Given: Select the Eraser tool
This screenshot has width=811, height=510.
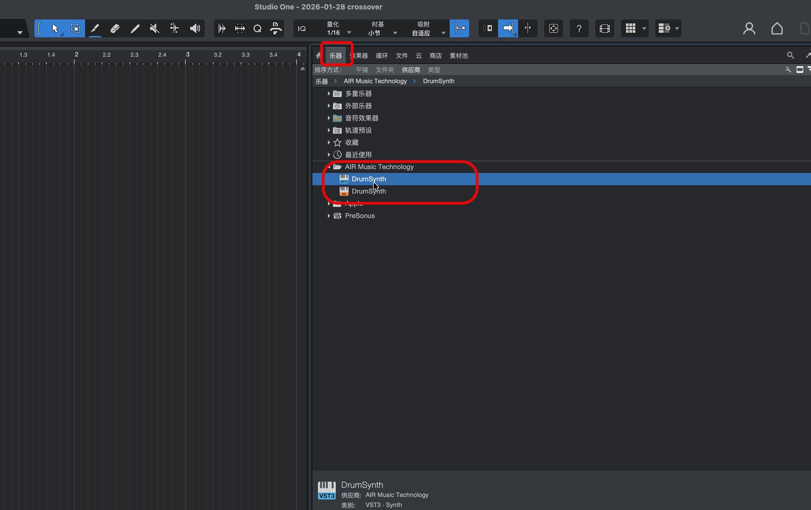Looking at the screenshot, I should point(115,28).
